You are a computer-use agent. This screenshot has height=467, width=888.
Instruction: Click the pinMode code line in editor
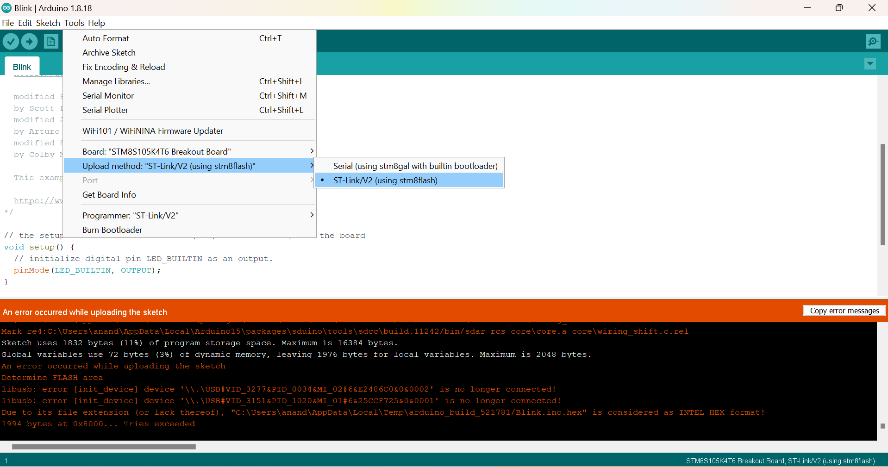tap(87, 270)
